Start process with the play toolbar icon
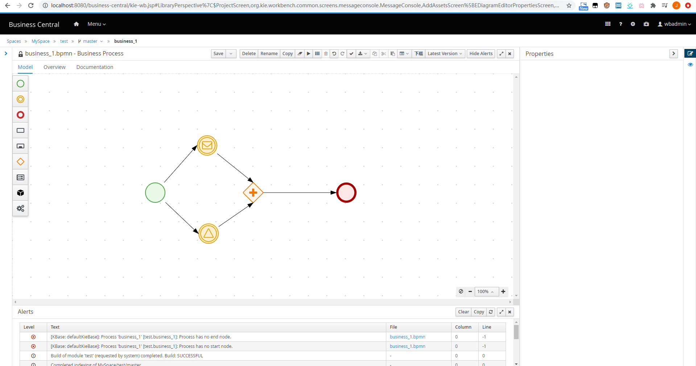This screenshot has height=366, width=696. click(309, 54)
